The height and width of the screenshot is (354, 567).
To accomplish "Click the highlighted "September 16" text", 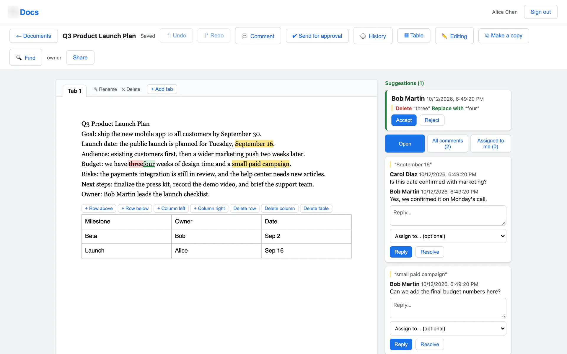I will tap(254, 144).
